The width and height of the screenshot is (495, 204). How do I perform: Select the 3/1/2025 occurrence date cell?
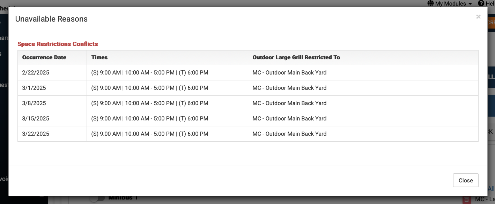tap(34, 88)
